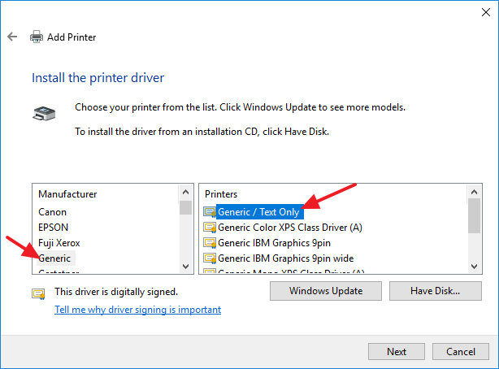
Task: Click the Windows Update button
Action: (x=326, y=291)
